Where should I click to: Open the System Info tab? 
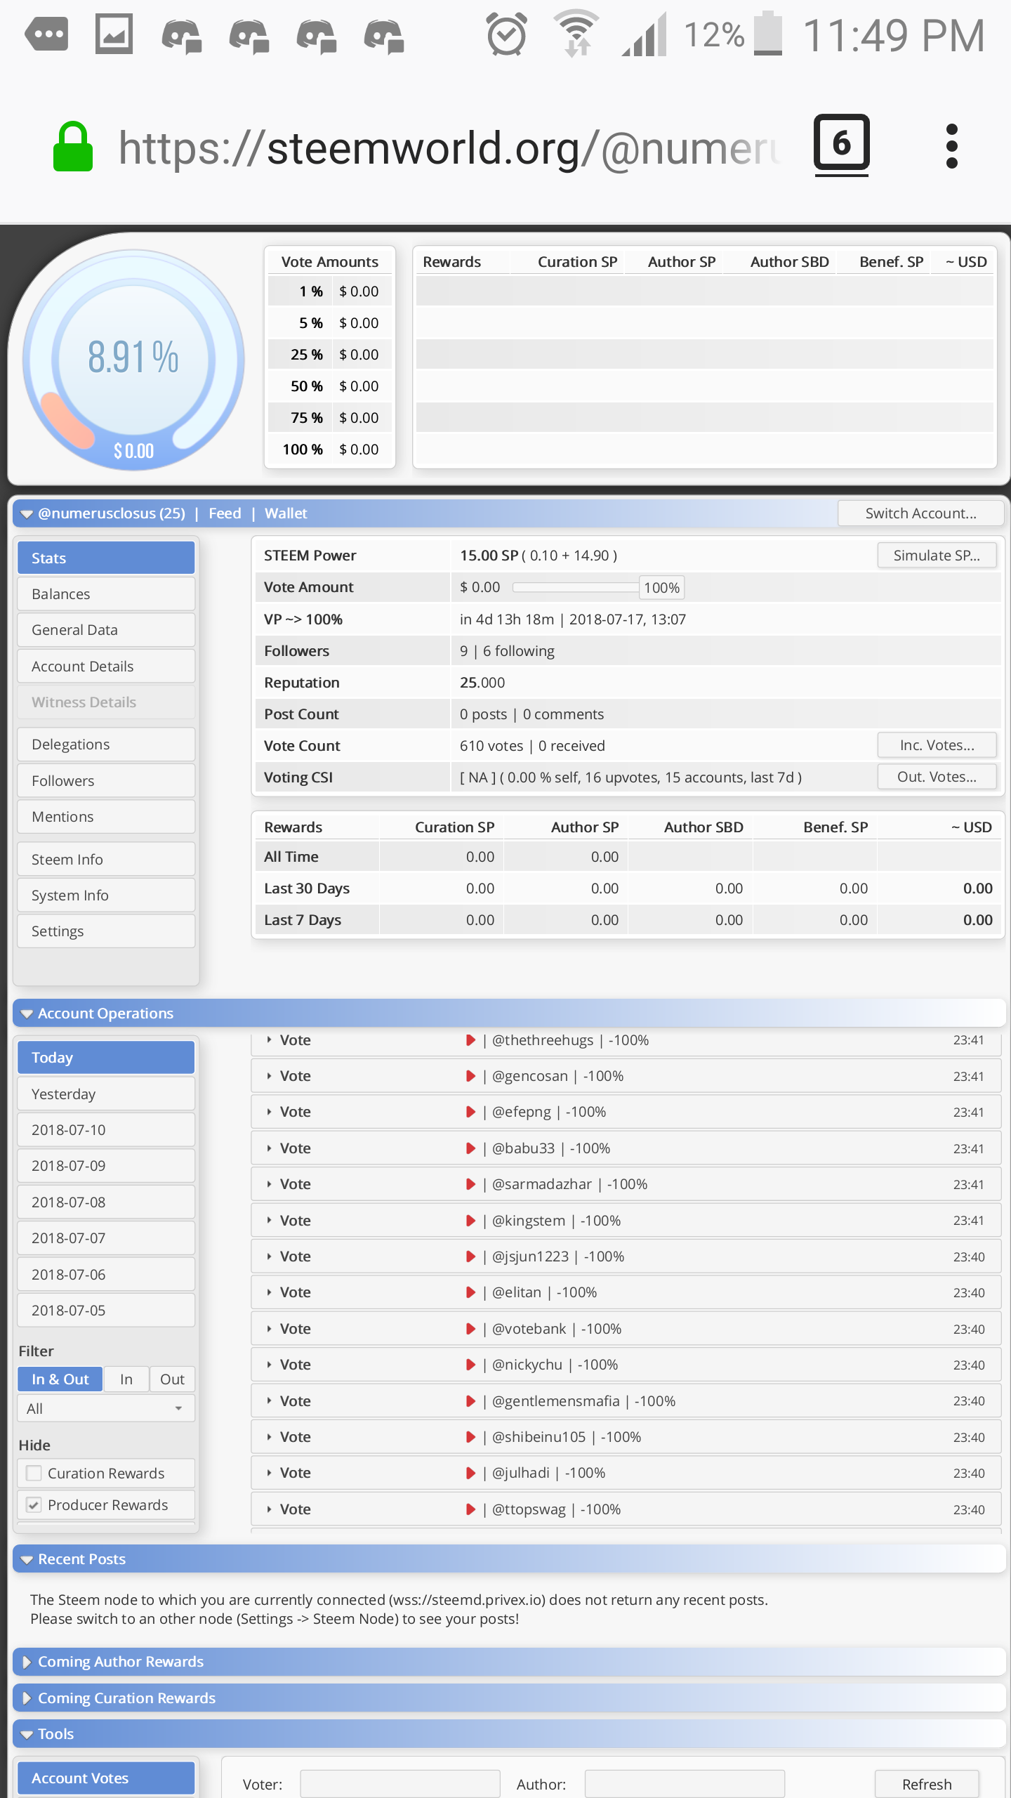106,895
